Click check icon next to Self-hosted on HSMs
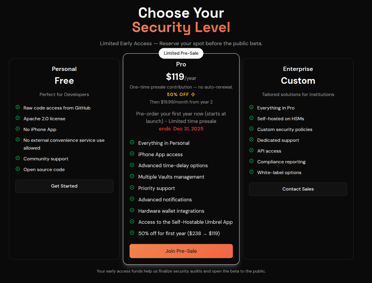Image resolution: width=372 pixels, height=283 pixels. tap(251, 118)
